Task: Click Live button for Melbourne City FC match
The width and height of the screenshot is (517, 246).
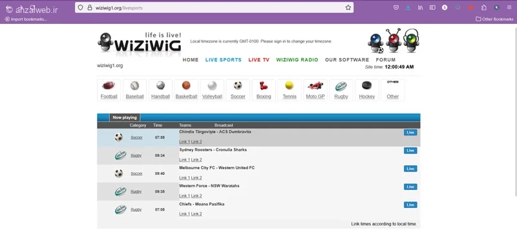Action: tap(410, 169)
